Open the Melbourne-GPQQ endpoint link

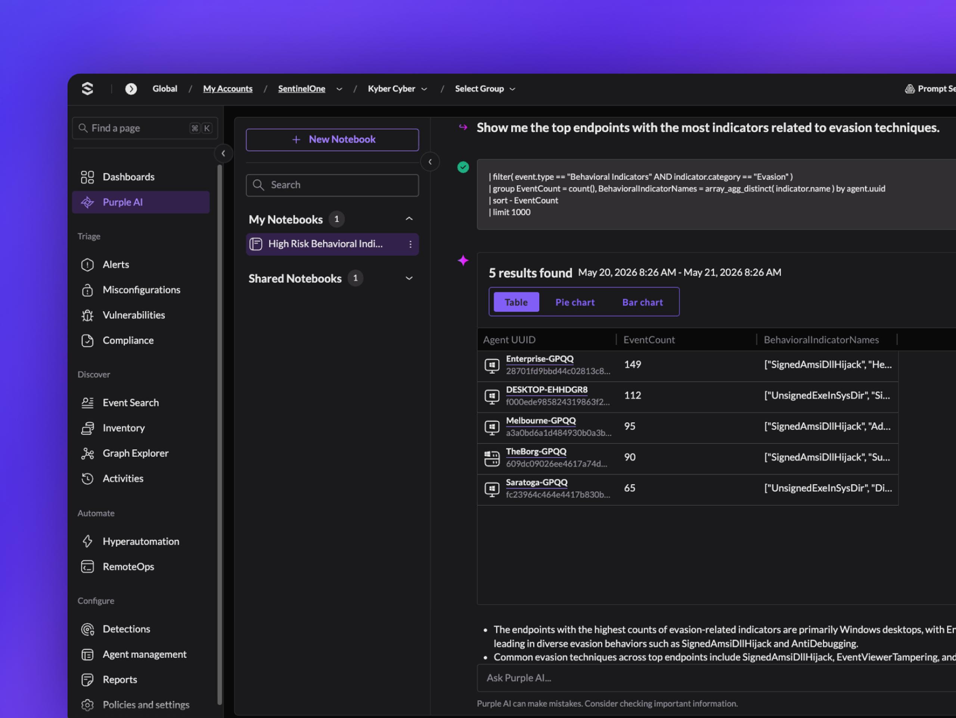pos(541,421)
